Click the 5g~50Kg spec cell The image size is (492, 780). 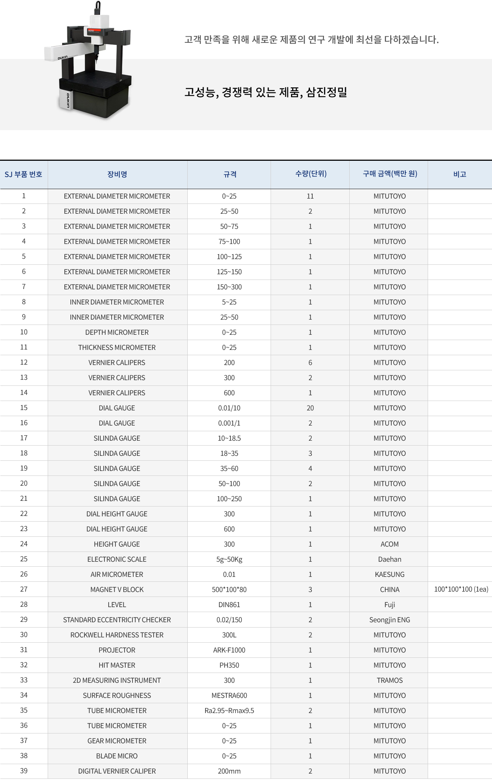[x=229, y=559]
